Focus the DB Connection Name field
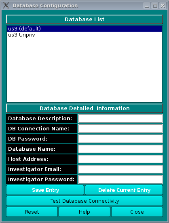 click(120, 129)
